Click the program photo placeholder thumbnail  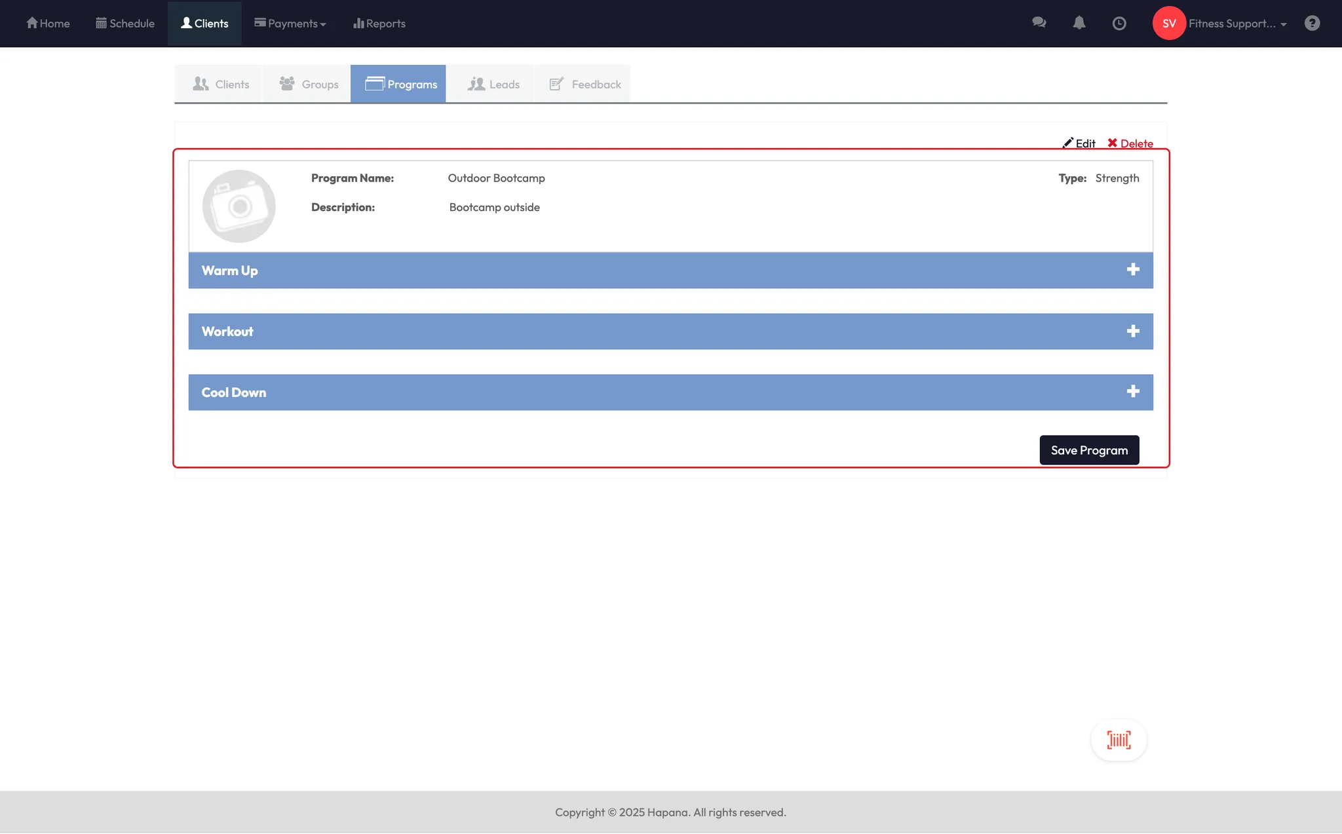click(x=239, y=206)
